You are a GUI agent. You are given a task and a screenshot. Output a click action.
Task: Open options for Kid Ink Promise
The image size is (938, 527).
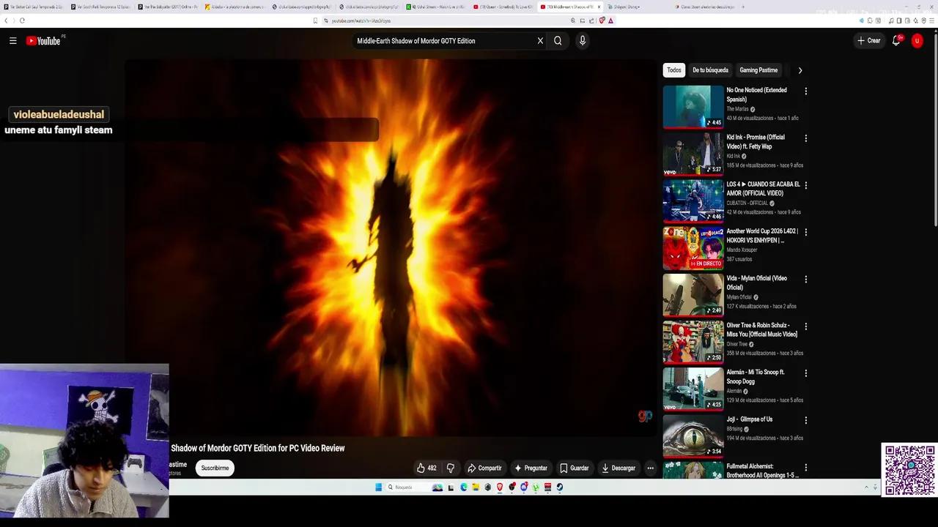tap(805, 138)
